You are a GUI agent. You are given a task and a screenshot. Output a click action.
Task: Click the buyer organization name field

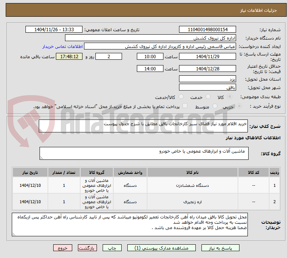(151, 38)
